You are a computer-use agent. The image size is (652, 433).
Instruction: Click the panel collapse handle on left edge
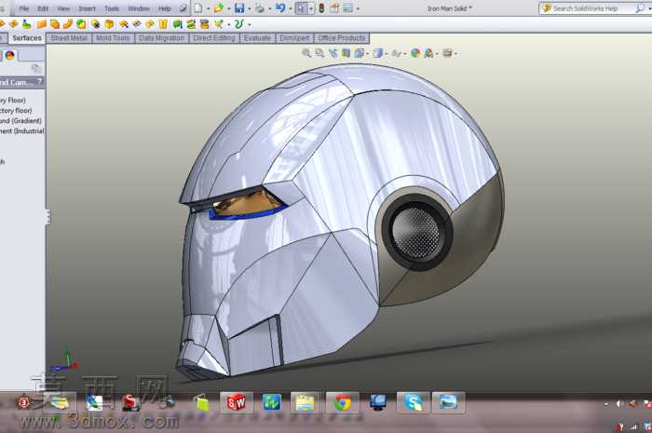point(48,217)
